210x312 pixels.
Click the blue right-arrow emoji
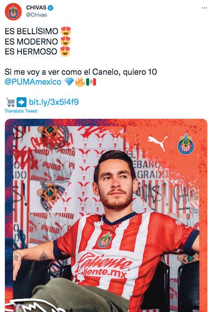tap(22, 102)
